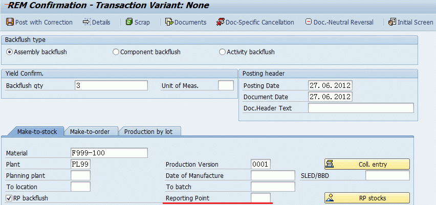Click the Backflush type group heading
The width and height of the screenshot is (436, 205).
pyautogui.click(x=25, y=40)
